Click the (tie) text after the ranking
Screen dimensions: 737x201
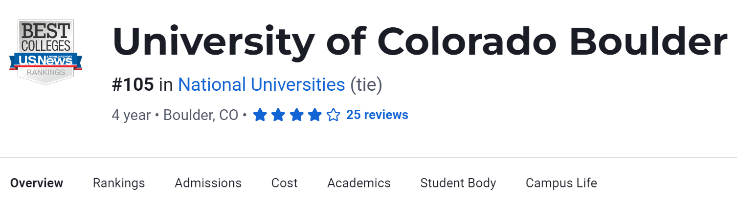point(366,85)
